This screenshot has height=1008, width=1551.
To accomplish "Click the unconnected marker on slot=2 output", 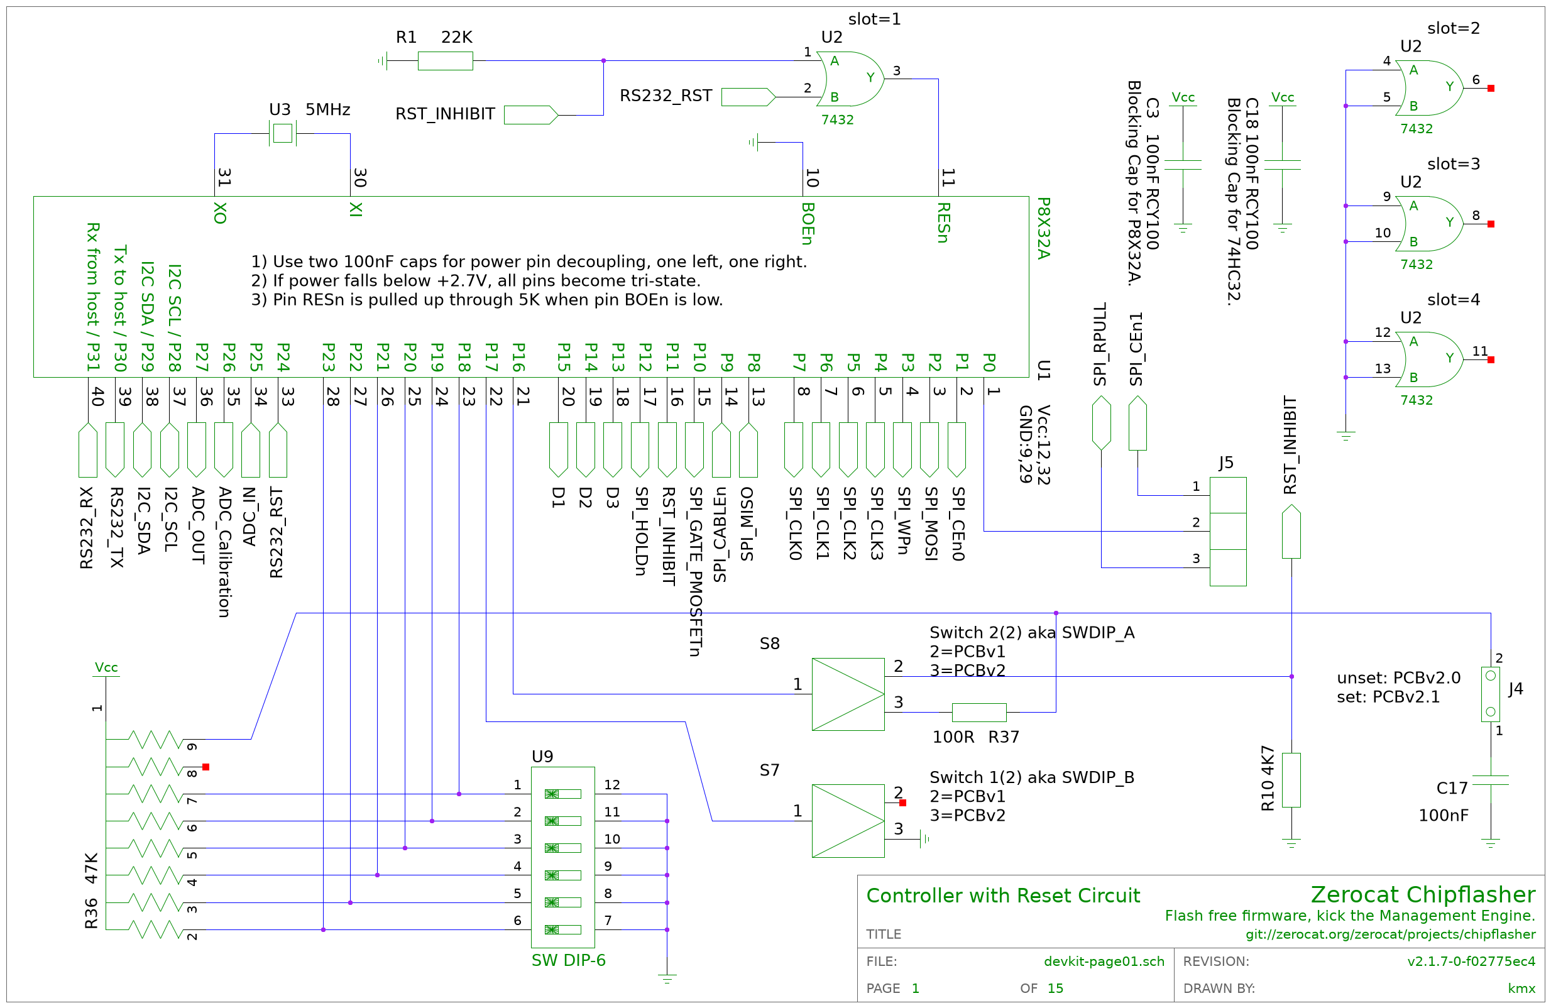I will point(1491,88).
